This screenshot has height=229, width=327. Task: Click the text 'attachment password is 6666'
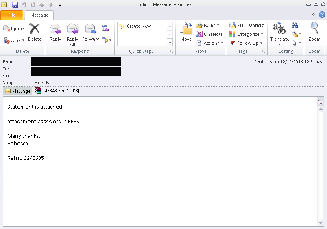click(x=43, y=122)
